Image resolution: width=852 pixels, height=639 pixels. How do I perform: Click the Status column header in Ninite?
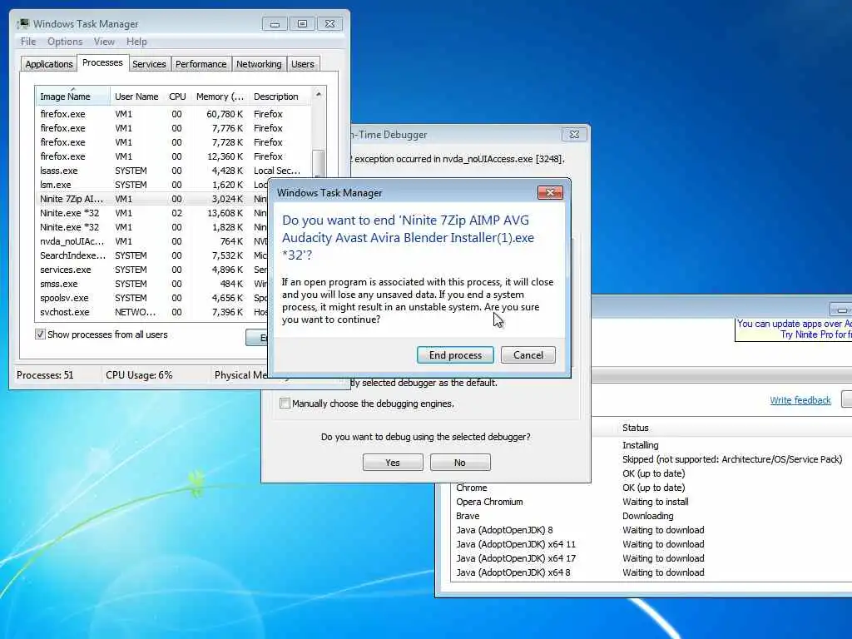tap(635, 428)
